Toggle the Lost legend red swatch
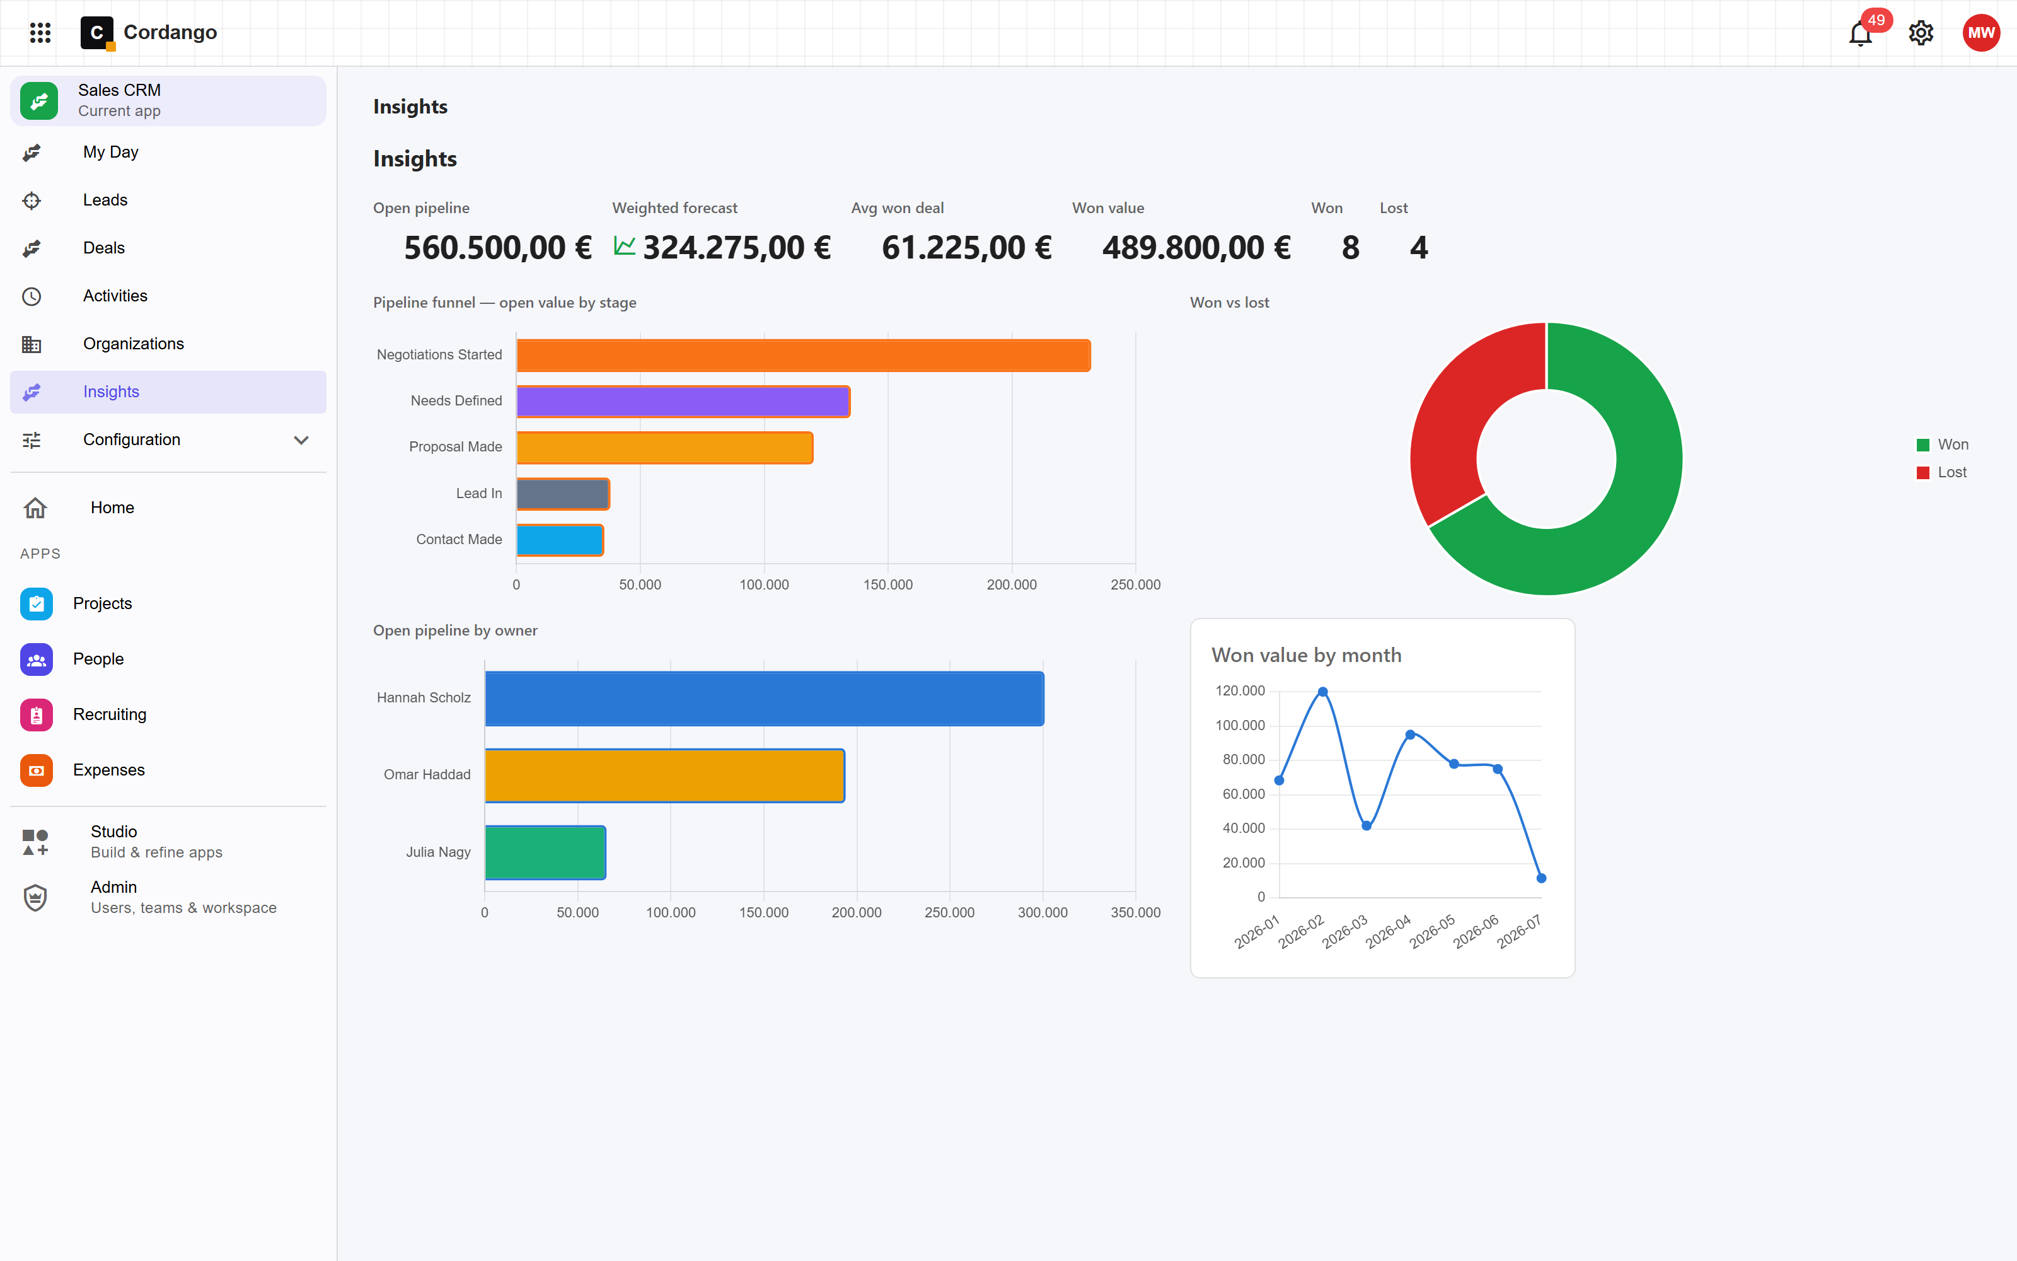Image resolution: width=2017 pixels, height=1261 pixels. pos(1923,473)
